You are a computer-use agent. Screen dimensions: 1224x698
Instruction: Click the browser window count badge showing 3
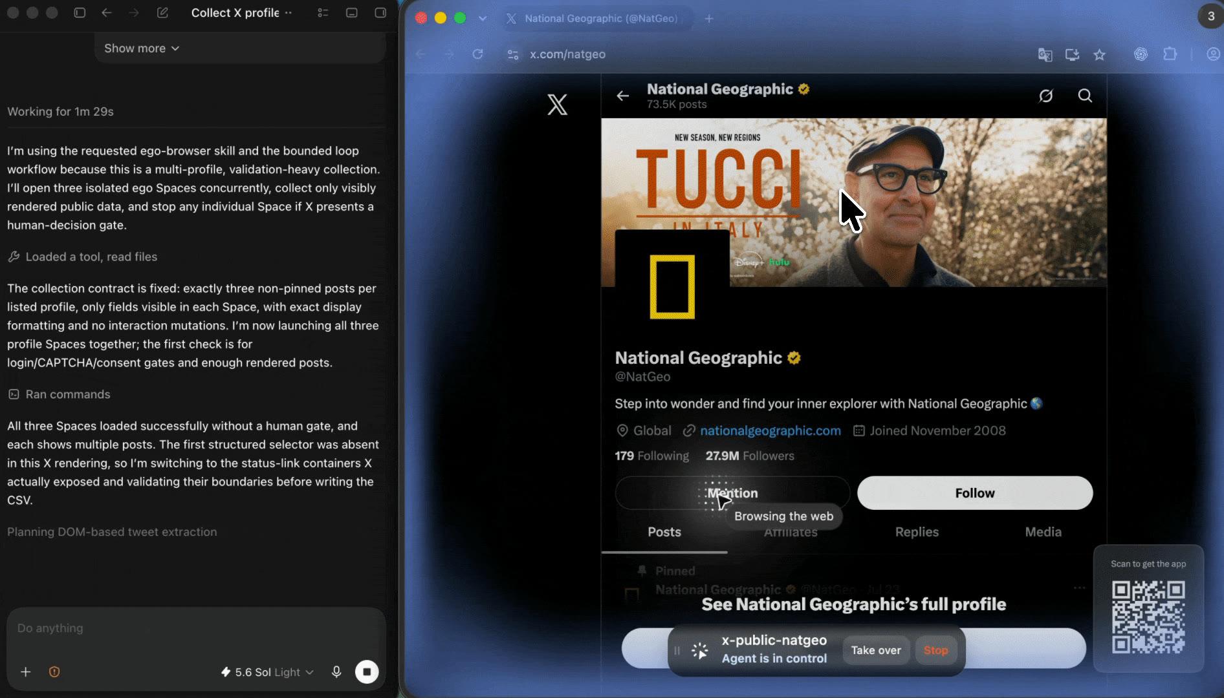pos(1211,16)
